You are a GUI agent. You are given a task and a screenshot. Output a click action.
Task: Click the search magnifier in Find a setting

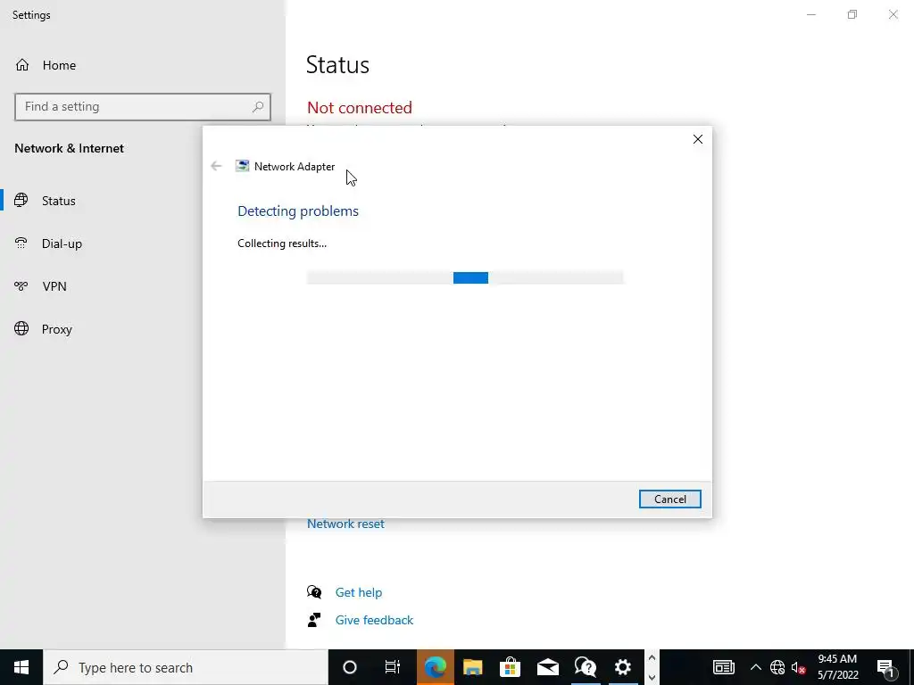tap(258, 107)
